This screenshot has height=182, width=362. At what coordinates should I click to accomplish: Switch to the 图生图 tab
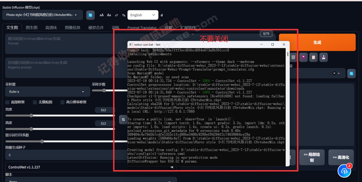click(x=32, y=27)
